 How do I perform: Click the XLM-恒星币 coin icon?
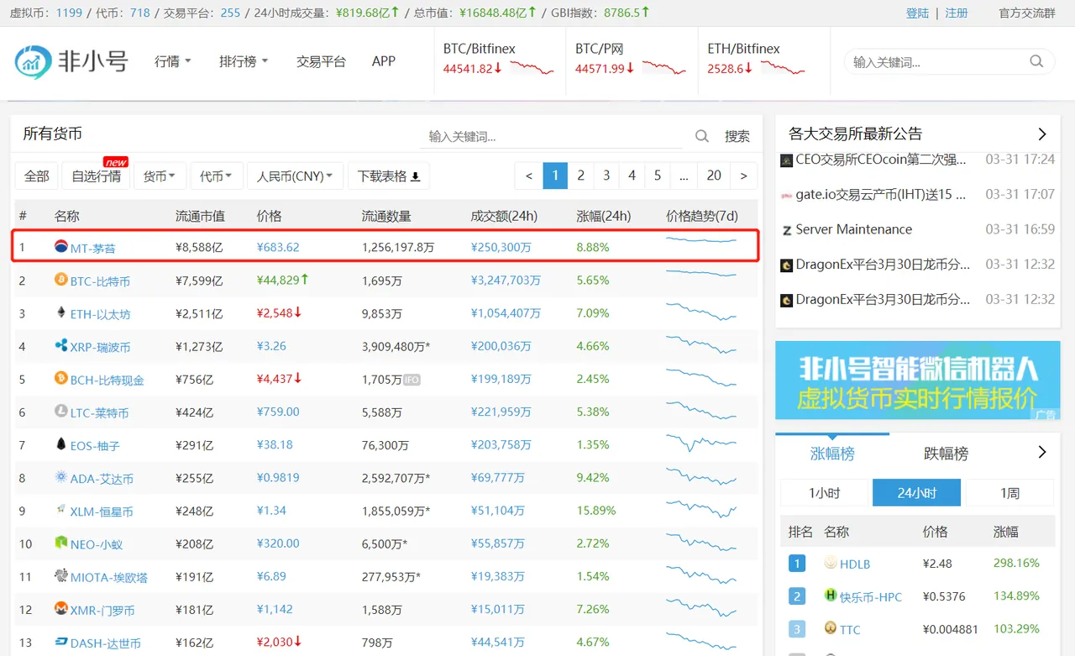click(x=60, y=510)
